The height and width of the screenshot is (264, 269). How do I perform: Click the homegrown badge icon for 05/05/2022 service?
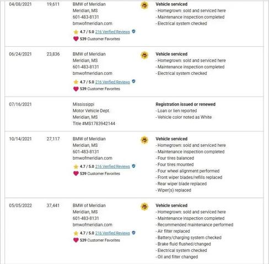(144, 206)
